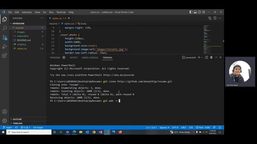
Task: Open the Extensions view
Action: [x=4, y=56]
